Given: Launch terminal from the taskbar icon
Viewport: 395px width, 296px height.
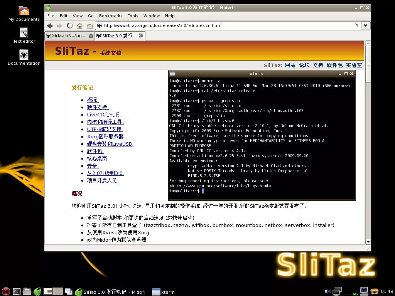Looking at the screenshot, I should click(x=17, y=291).
